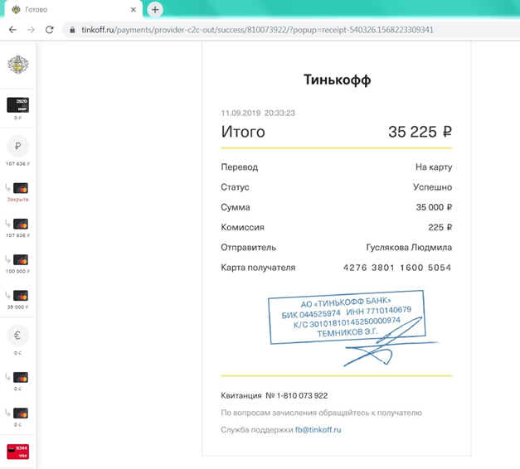Click the Комиссия row label

click(242, 227)
